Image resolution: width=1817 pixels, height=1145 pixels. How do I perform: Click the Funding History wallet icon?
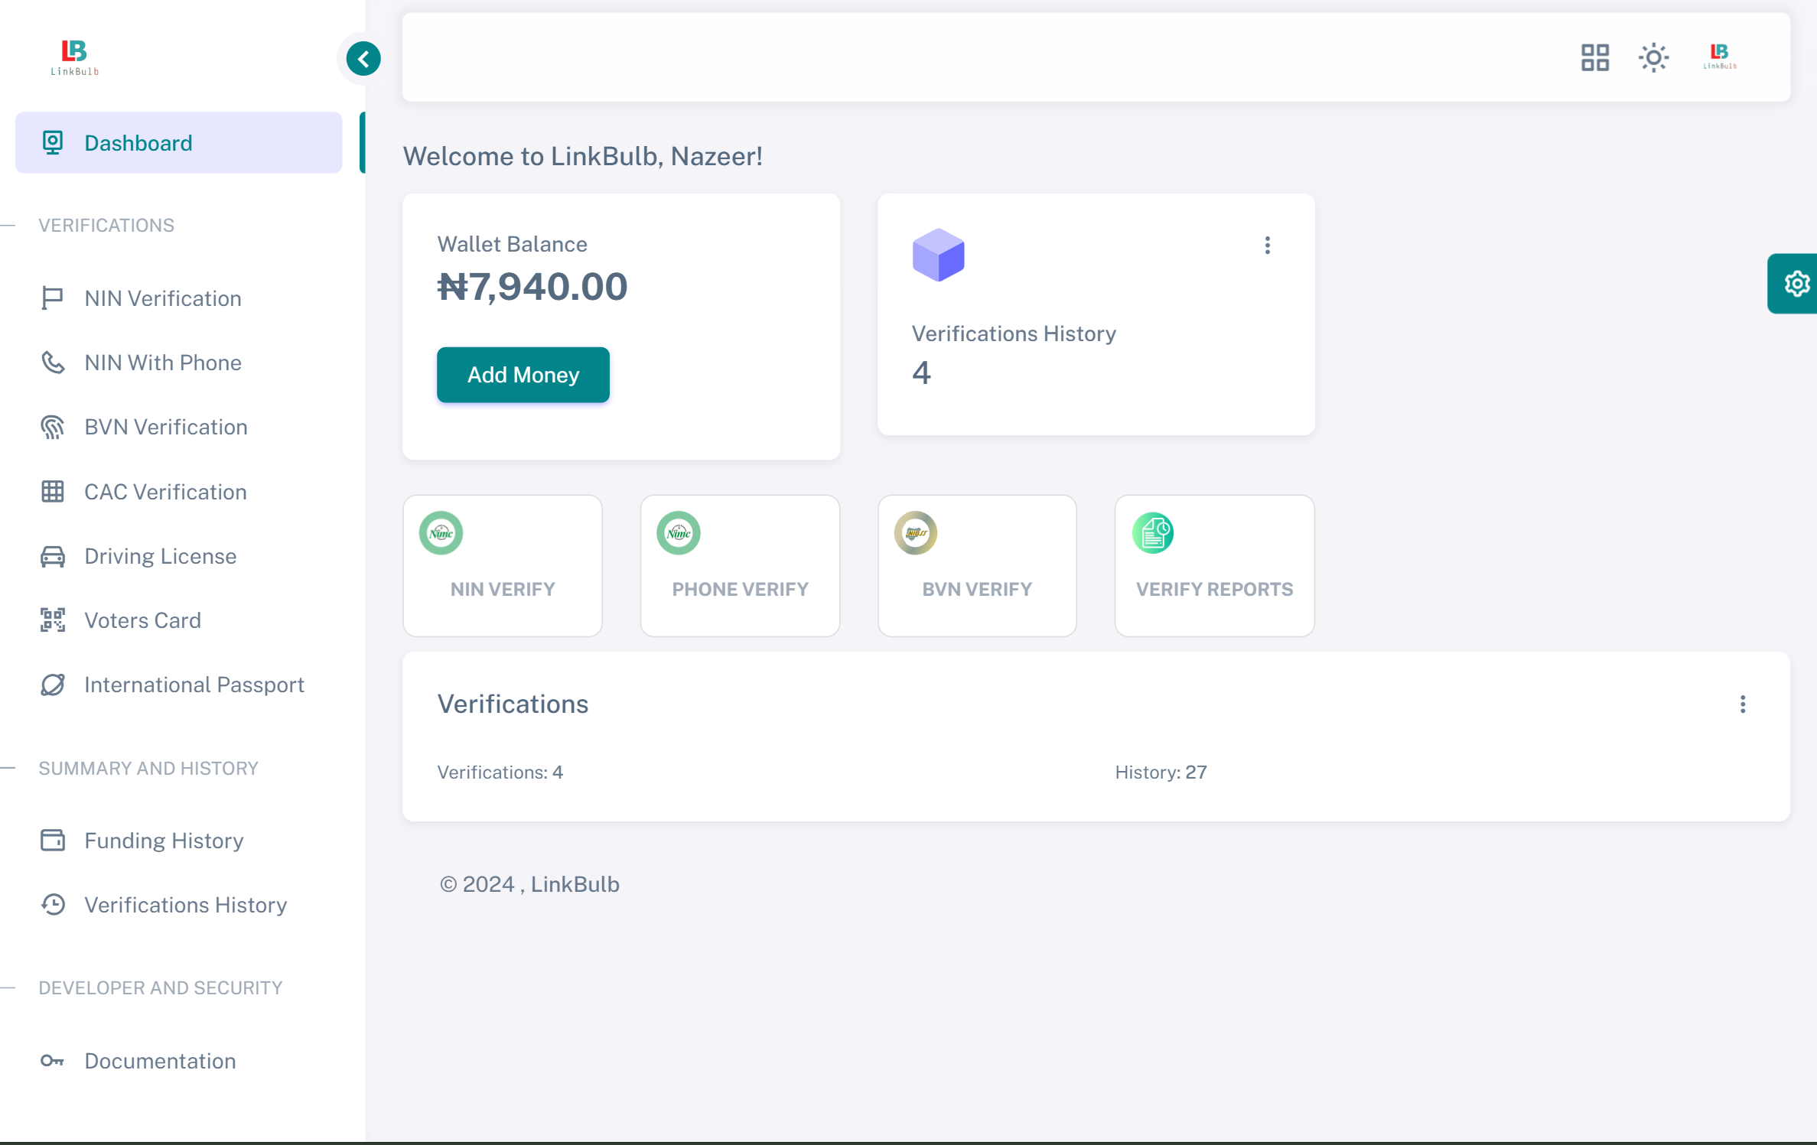[52, 840]
